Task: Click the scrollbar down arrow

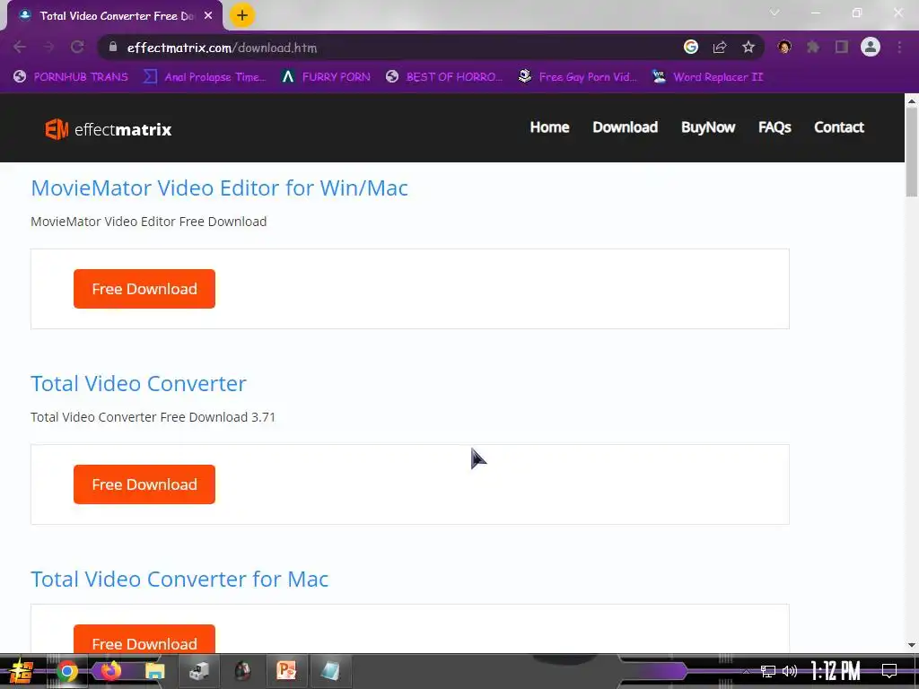Action: click(x=912, y=645)
